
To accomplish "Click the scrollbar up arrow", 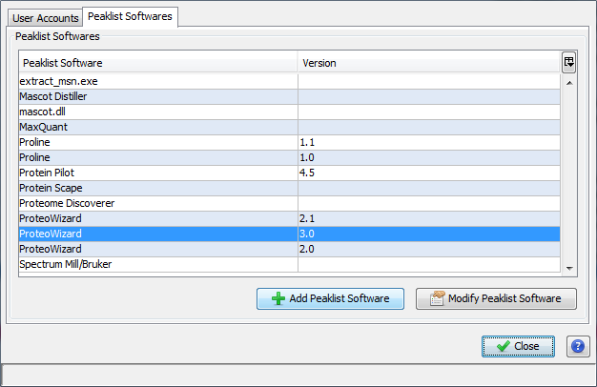I will (569, 83).
